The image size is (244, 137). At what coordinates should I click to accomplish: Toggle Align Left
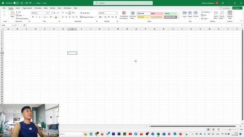click(x=63, y=17)
